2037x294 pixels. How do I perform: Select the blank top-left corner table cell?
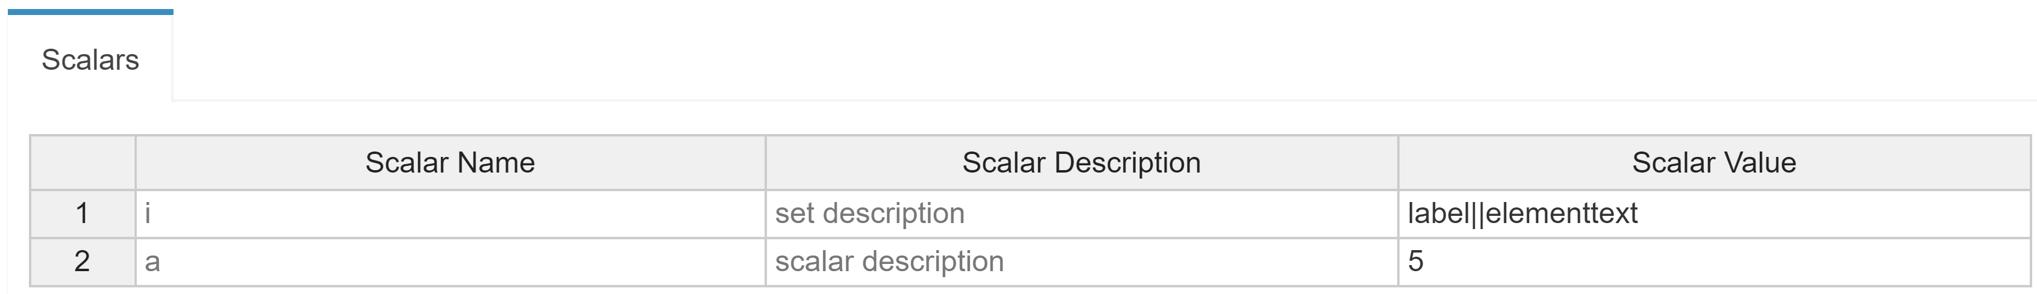coord(82,162)
